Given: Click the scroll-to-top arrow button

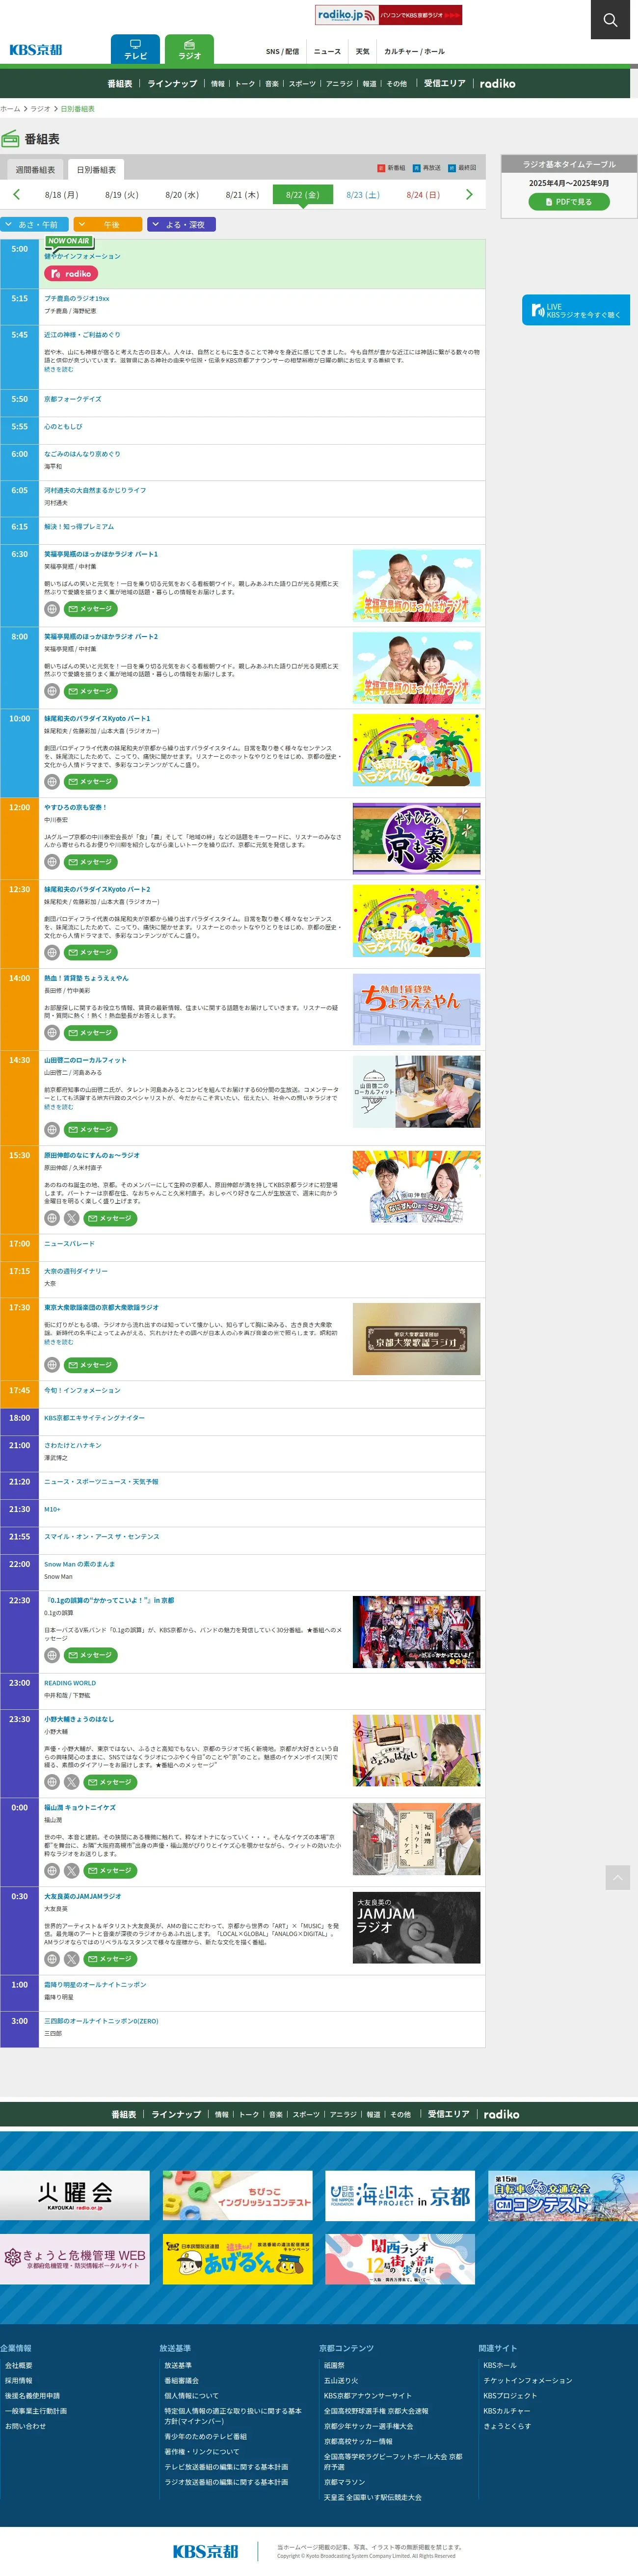Looking at the screenshot, I should point(618,1877).
